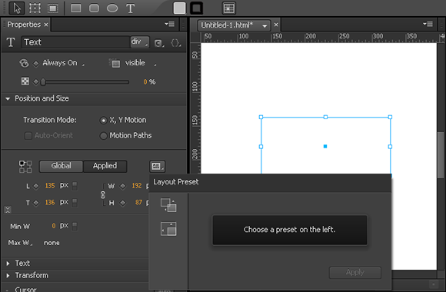Image resolution: width=446 pixels, height=292 pixels.
Task: Click the T value 136
Action: point(50,202)
